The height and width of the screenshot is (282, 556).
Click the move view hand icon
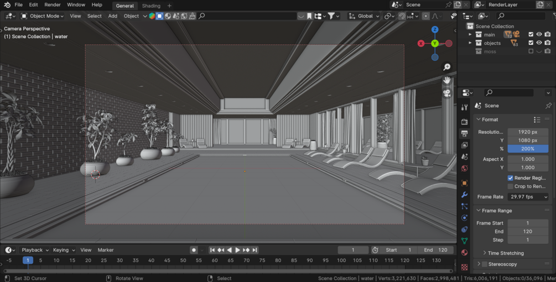447,80
